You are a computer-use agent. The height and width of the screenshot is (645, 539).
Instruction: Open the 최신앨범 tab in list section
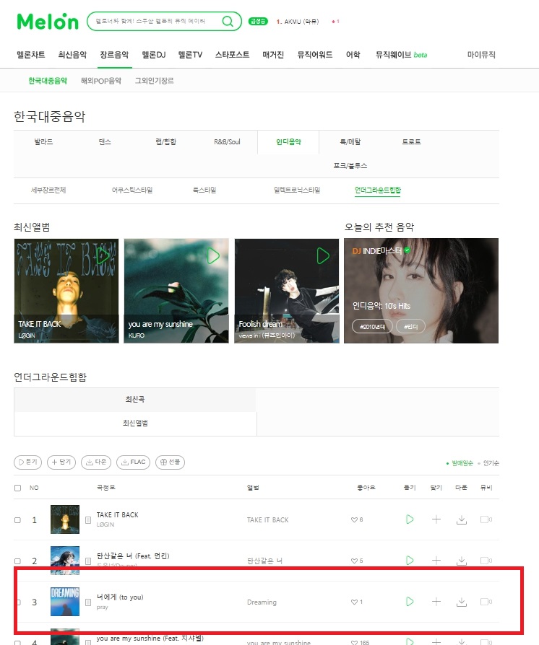135,424
